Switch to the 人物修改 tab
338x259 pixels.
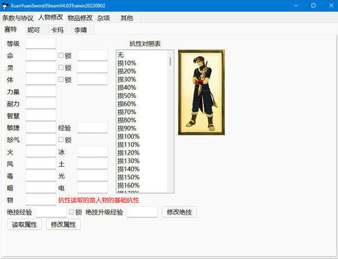(x=51, y=17)
